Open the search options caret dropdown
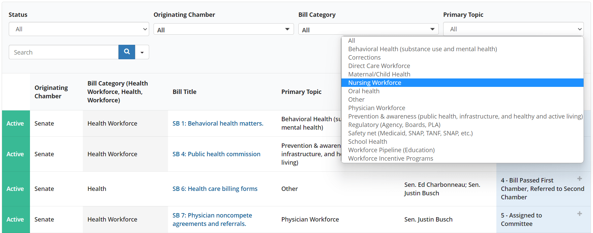593x233 pixels. coord(142,52)
